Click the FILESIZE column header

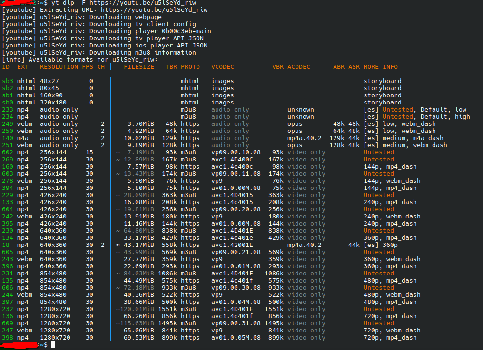point(139,67)
